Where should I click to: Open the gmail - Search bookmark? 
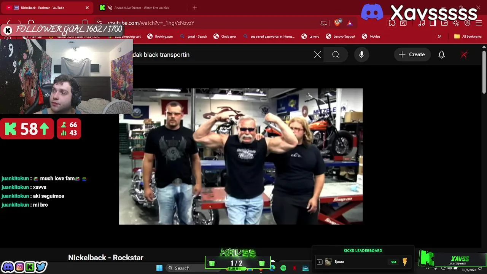click(194, 37)
